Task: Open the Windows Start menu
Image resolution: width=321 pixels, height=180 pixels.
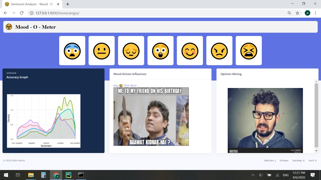Action: pos(6,175)
